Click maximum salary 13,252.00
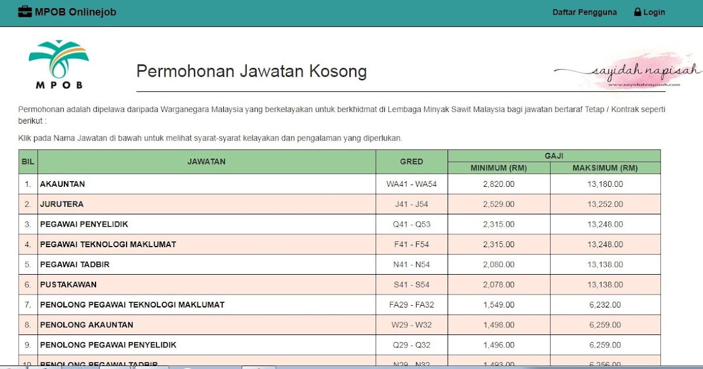 pyautogui.click(x=605, y=204)
